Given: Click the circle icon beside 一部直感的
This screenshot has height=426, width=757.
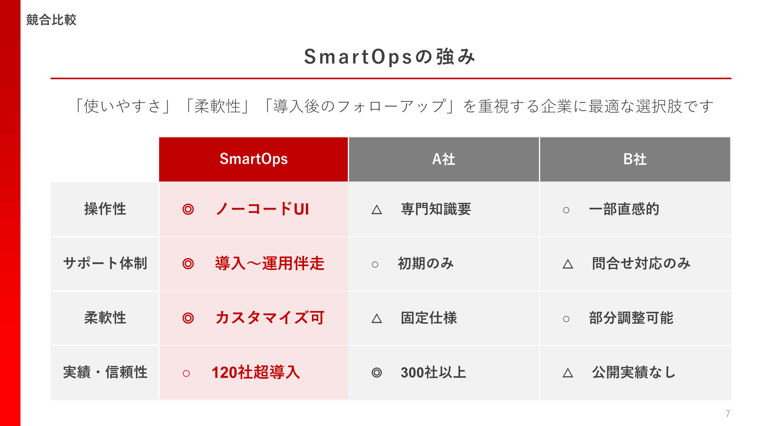Looking at the screenshot, I should pos(566,210).
